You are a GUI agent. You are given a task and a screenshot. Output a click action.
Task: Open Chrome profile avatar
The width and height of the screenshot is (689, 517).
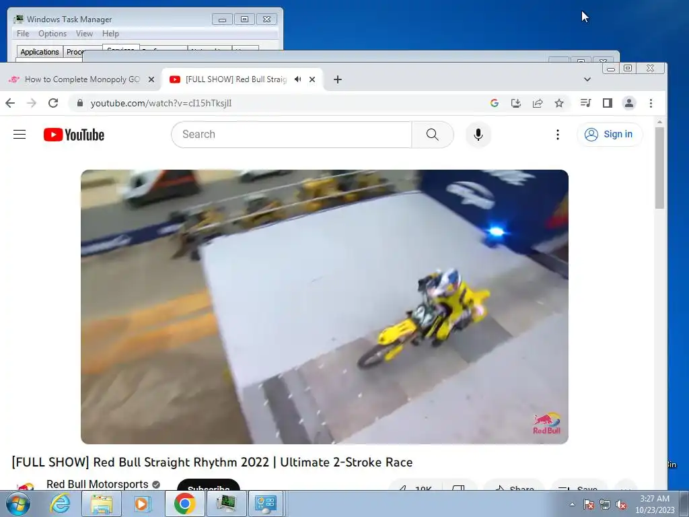(x=629, y=103)
